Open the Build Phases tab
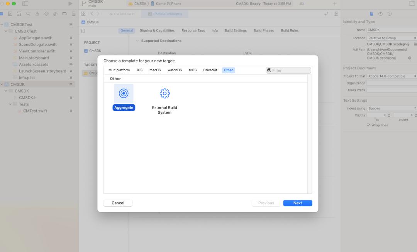This screenshot has height=252, width=417. click(264, 30)
